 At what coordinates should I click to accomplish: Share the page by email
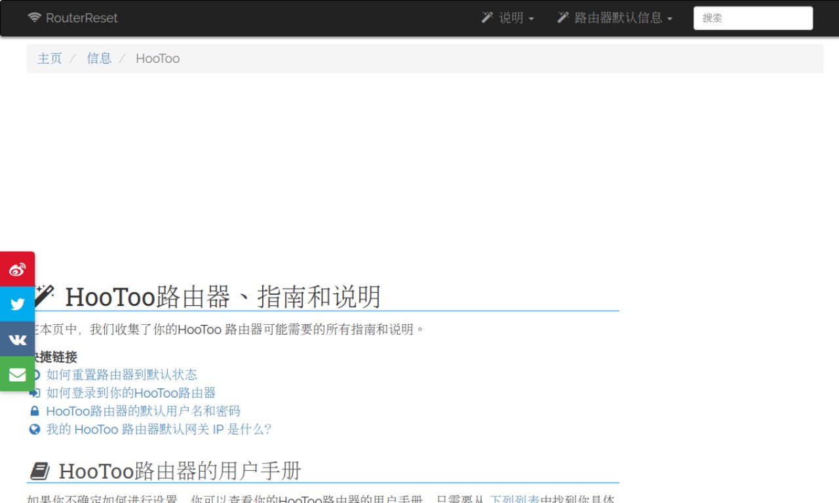click(x=17, y=374)
